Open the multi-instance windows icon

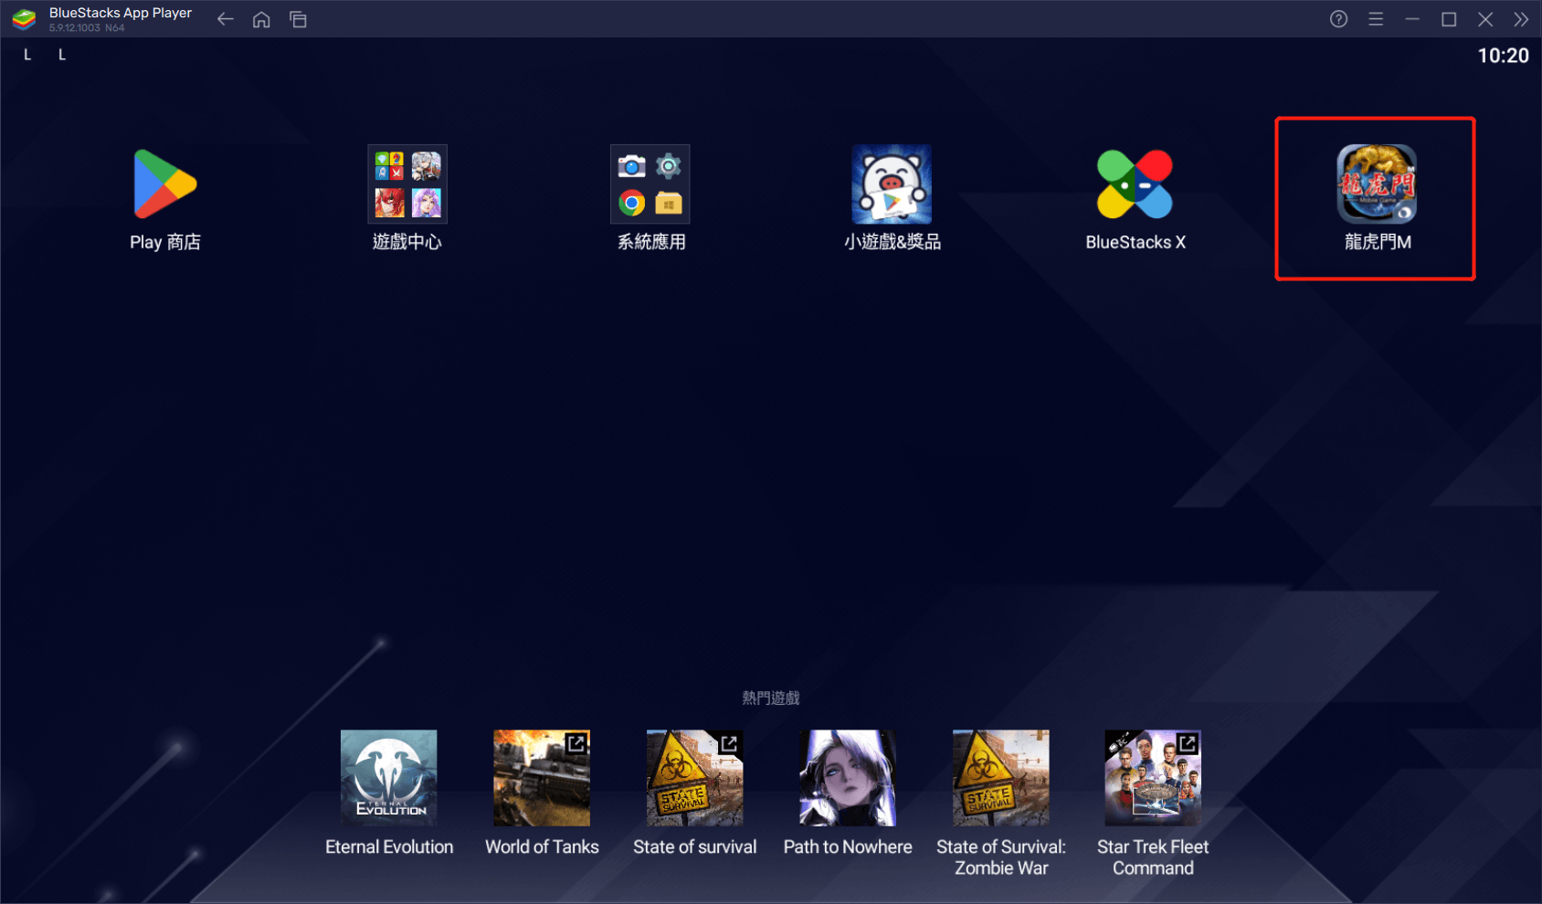click(x=298, y=19)
